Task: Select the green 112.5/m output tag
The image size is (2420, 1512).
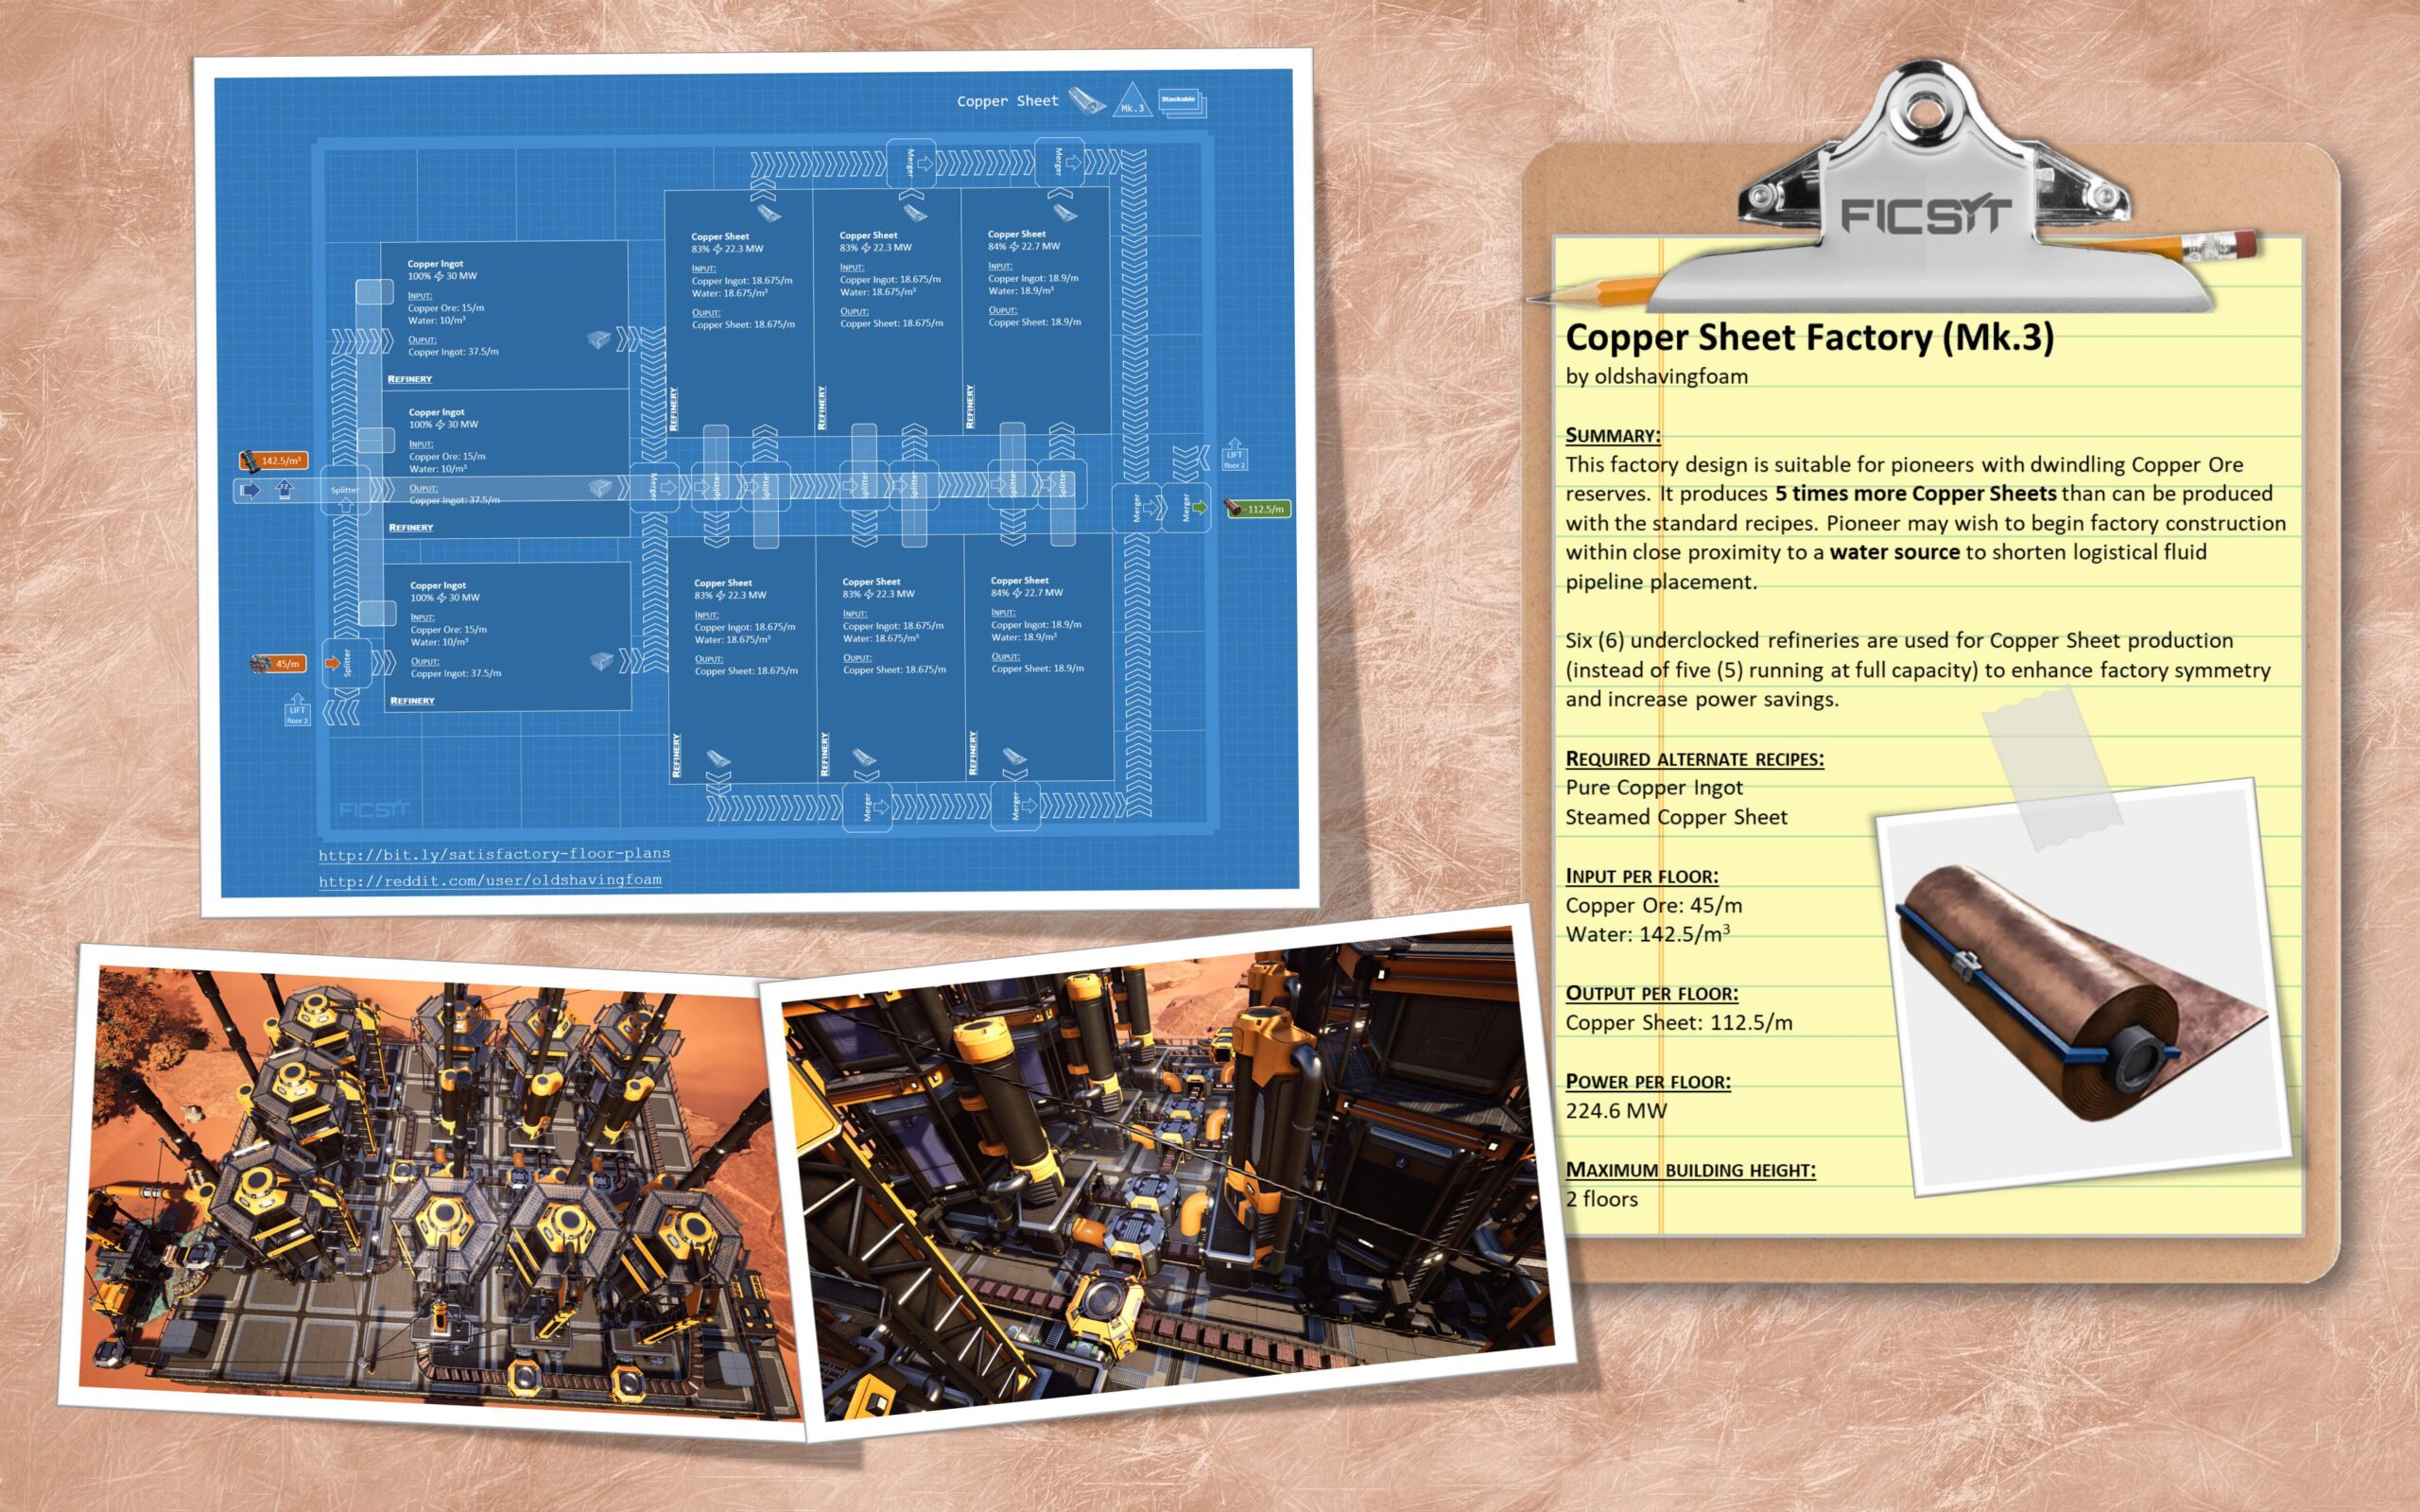Action: tap(1257, 509)
